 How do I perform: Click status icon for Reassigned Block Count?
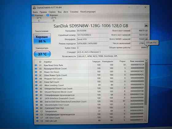pos(36,69)
